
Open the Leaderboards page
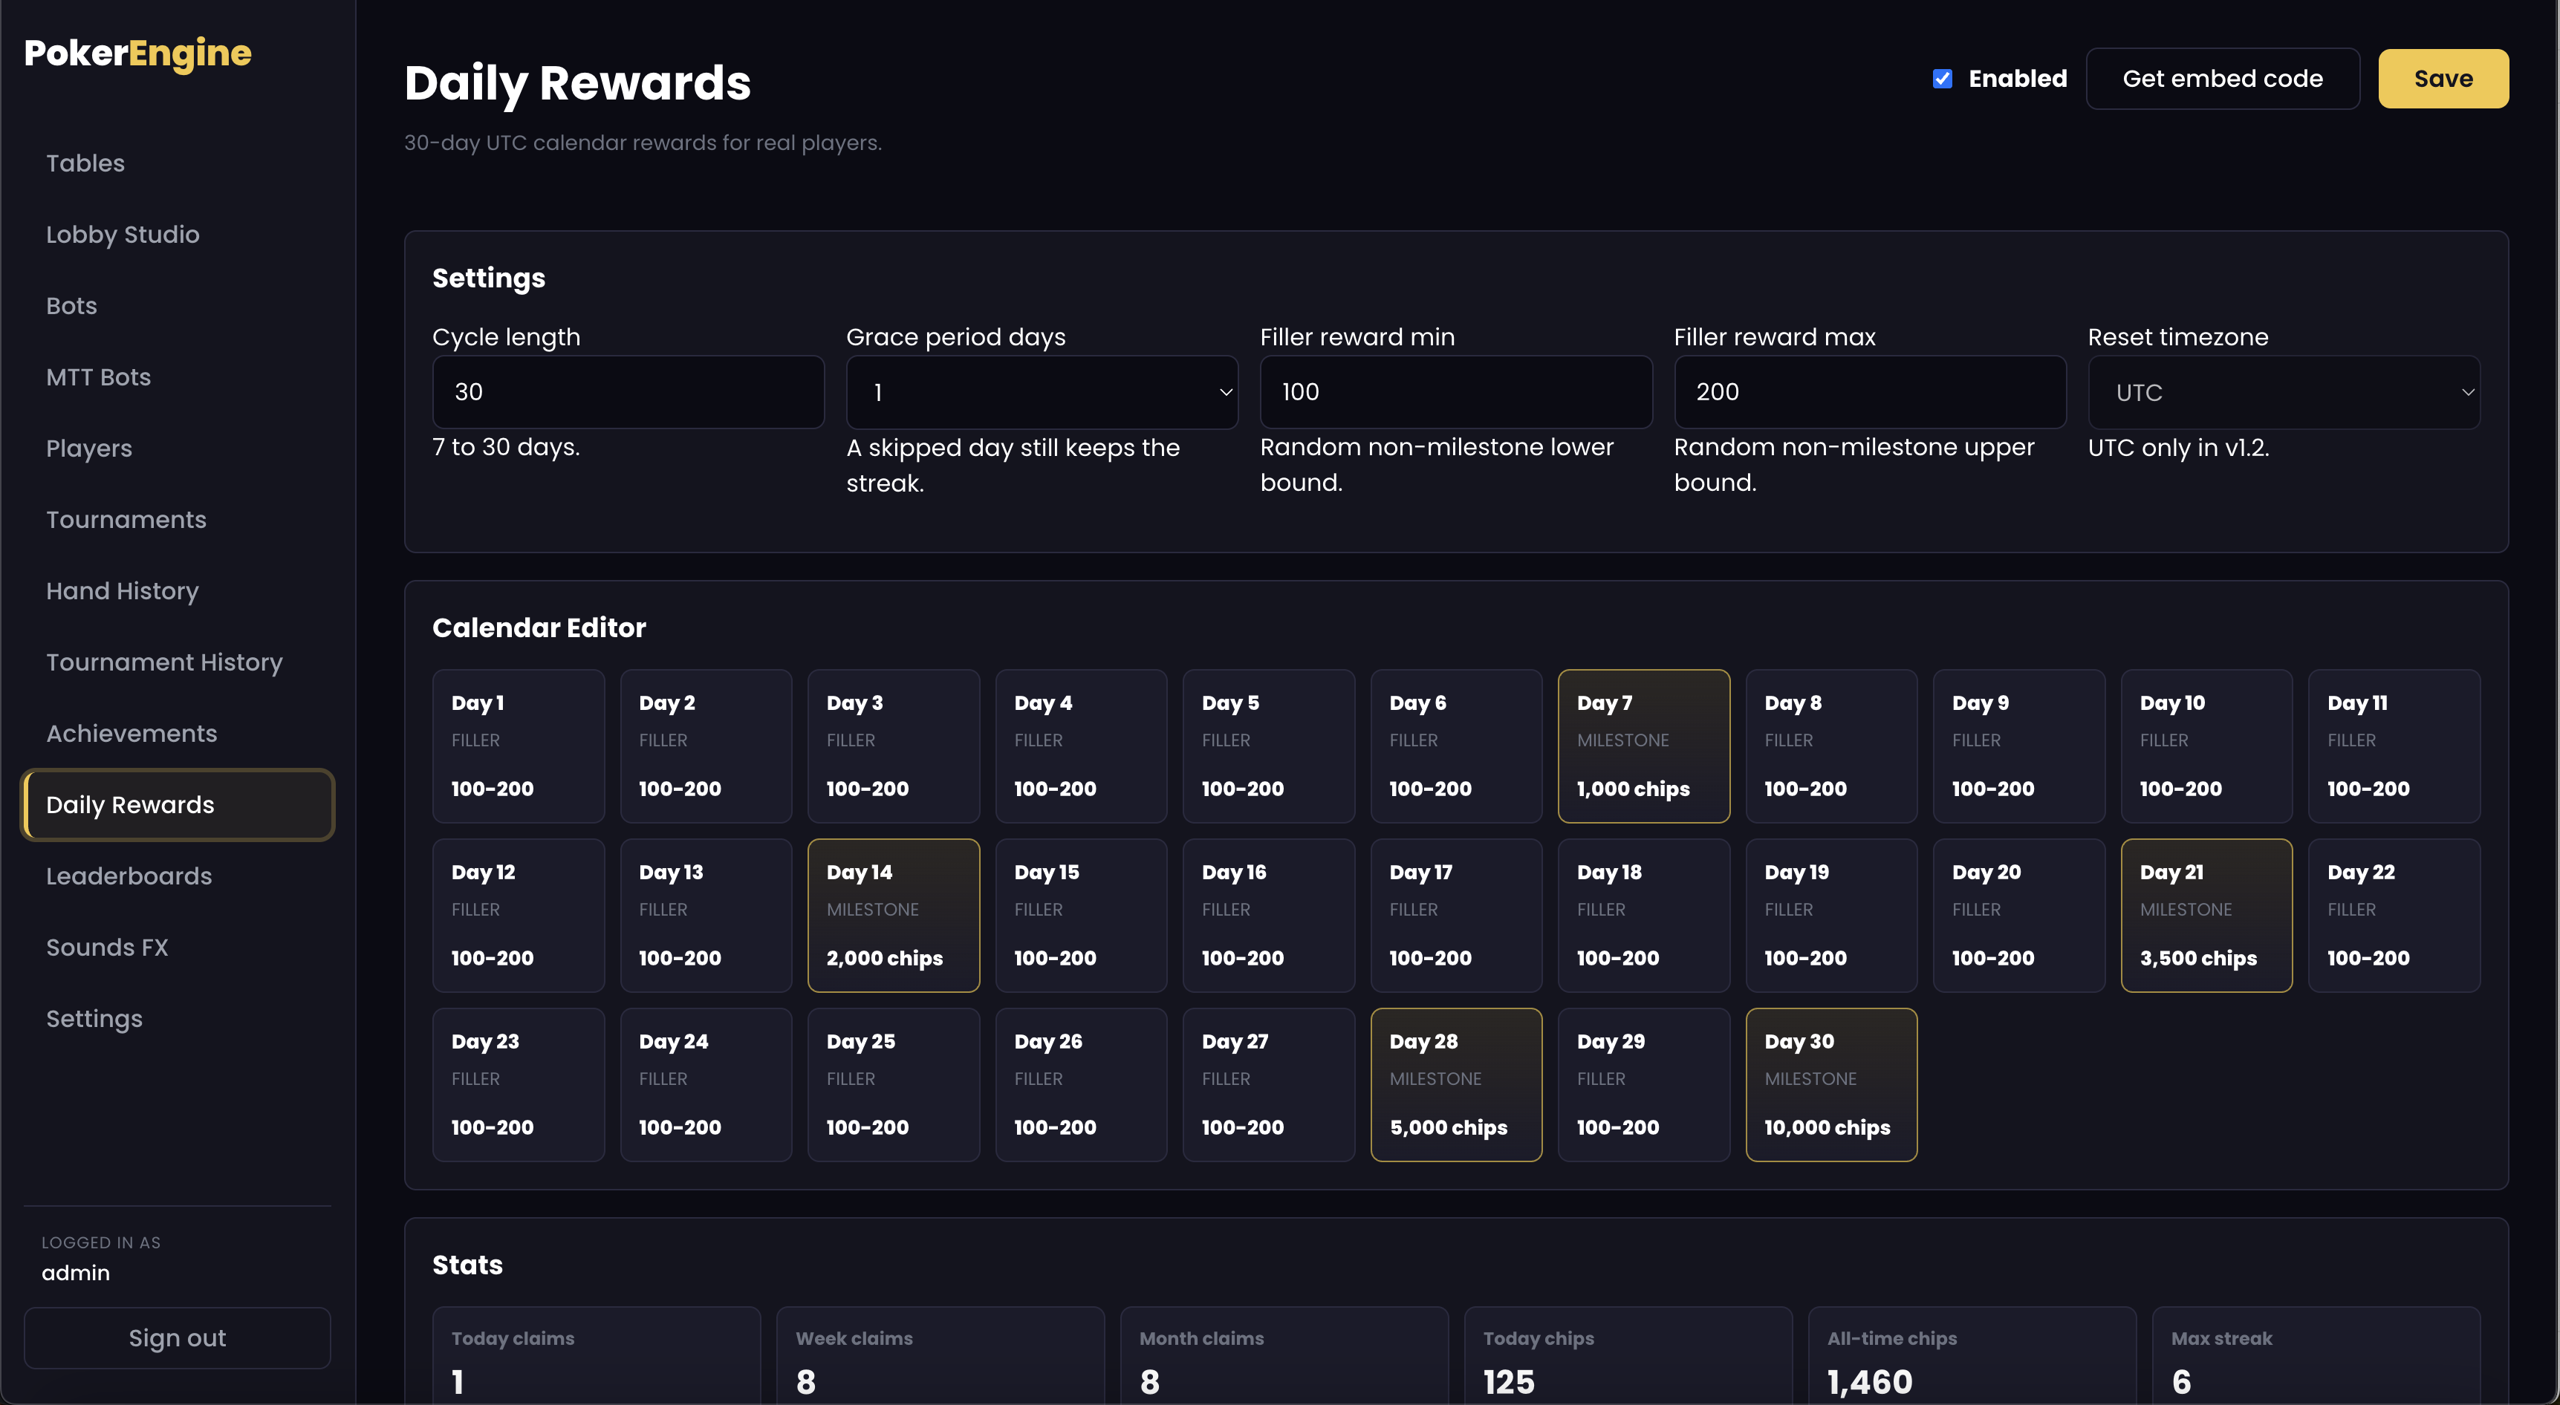[x=177, y=876]
